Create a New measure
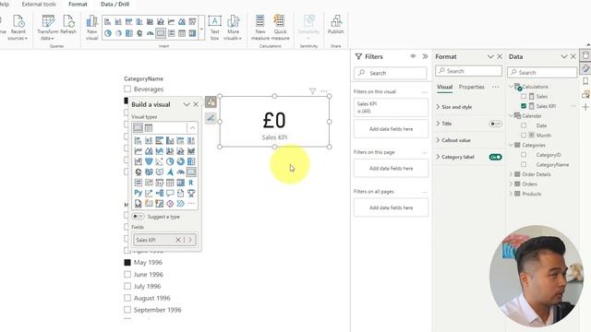This screenshot has width=591, height=332. (x=260, y=27)
